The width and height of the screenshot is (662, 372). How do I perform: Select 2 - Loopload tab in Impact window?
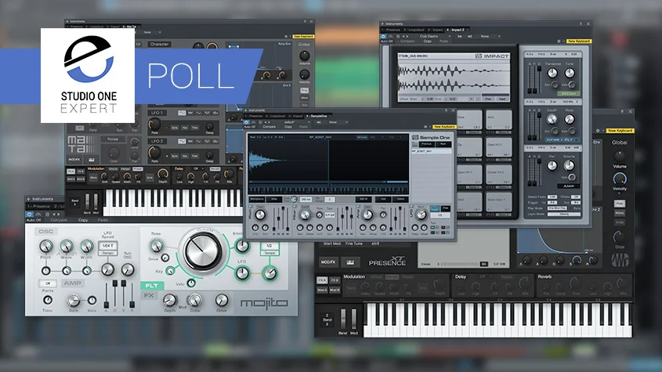pyautogui.click(x=414, y=30)
